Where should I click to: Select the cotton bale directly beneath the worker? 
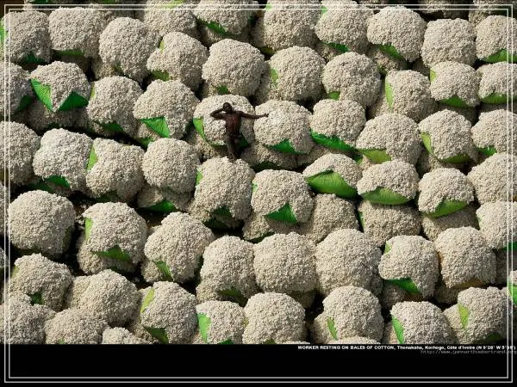coord(224,185)
